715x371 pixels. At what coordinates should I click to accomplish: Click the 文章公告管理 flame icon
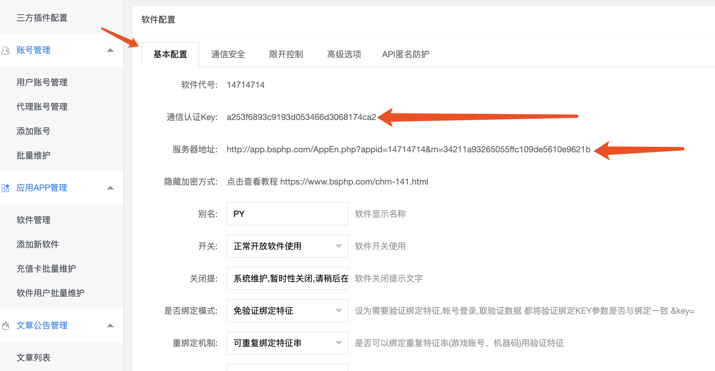[x=5, y=326]
